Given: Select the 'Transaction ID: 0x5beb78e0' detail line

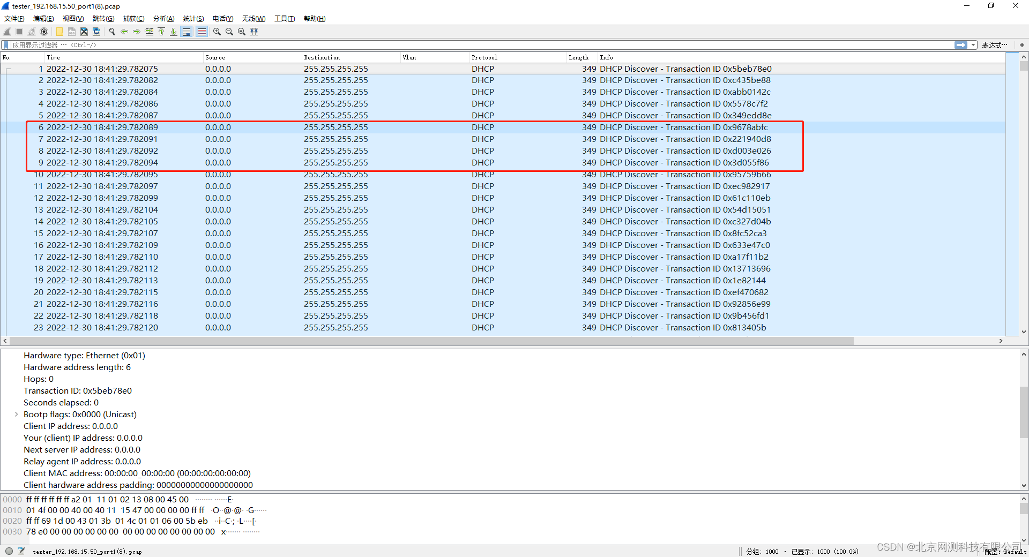Looking at the screenshot, I should click(x=78, y=391).
